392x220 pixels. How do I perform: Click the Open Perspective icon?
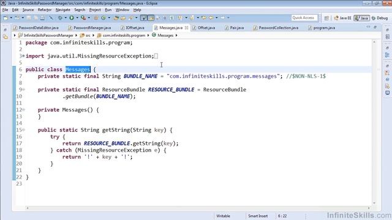click(326, 18)
